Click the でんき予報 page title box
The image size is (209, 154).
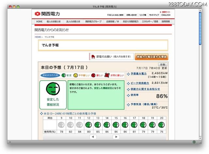click(103, 45)
